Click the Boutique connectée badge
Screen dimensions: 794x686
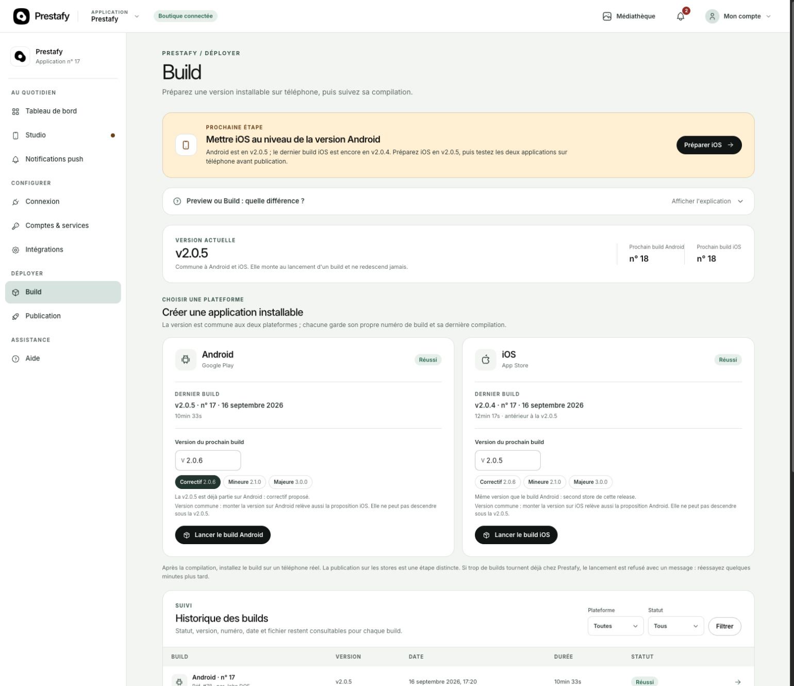click(x=186, y=16)
